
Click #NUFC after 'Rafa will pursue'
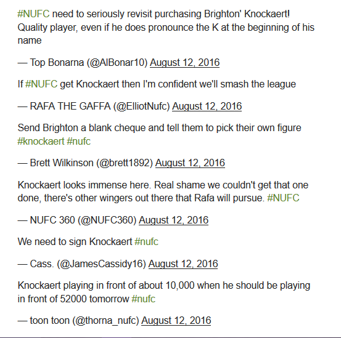point(283,198)
